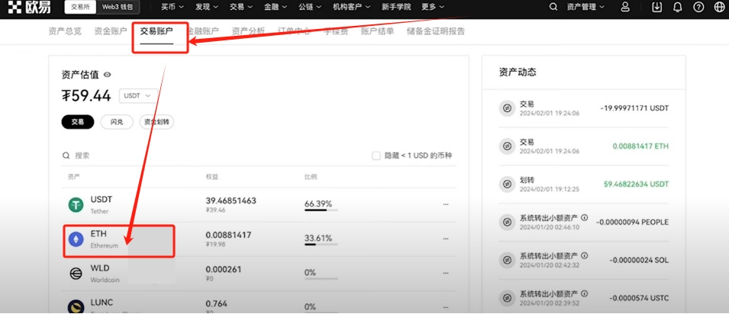Open the 资产分析 tab
The height and width of the screenshot is (314, 729).
coord(248,31)
